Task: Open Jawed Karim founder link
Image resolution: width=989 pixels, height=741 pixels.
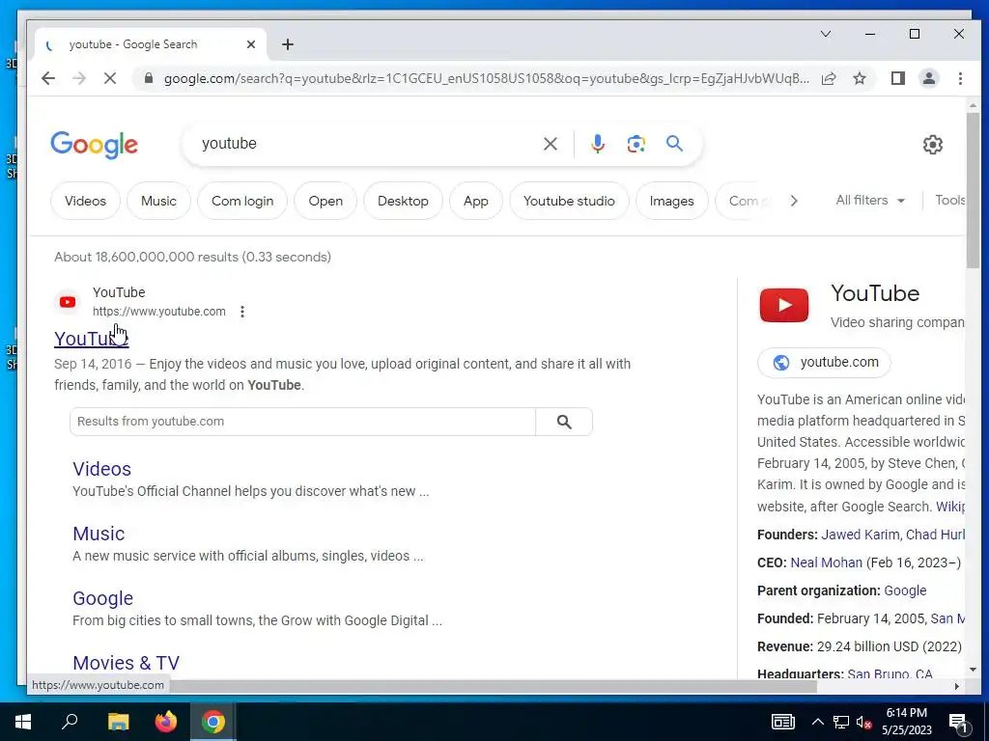Action: pos(860,535)
